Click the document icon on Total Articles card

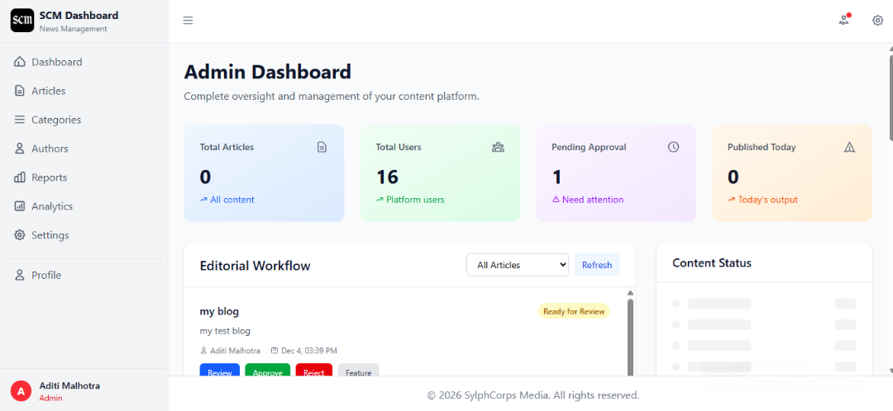click(x=322, y=147)
